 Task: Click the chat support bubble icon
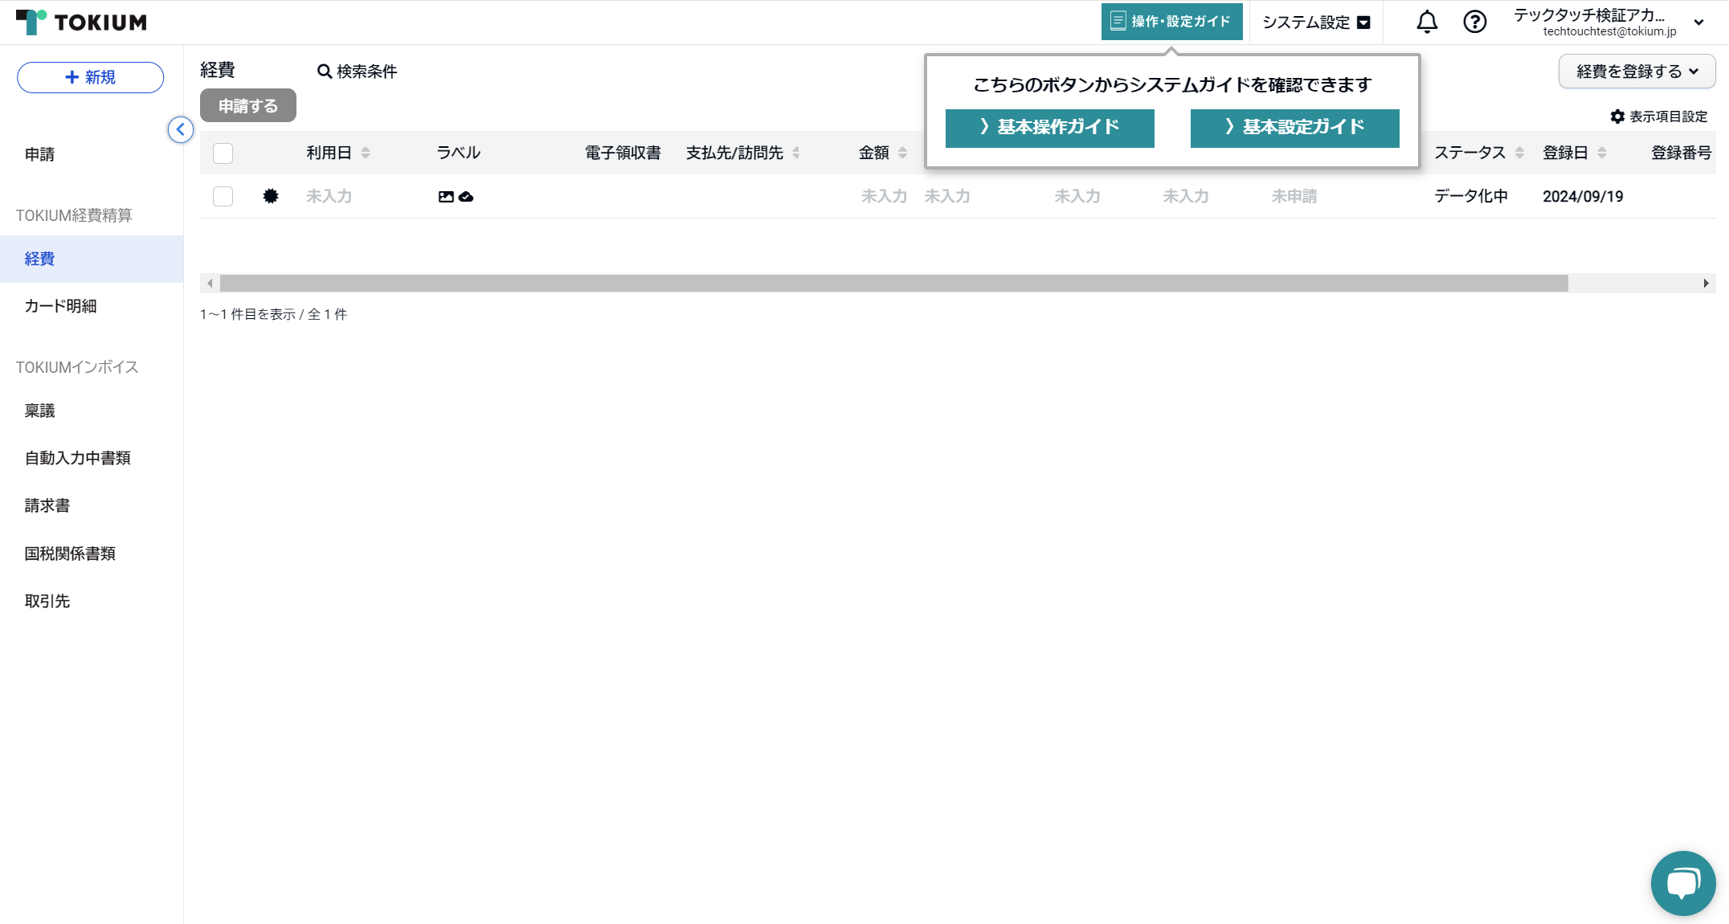pyautogui.click(x=1682, y=882)
